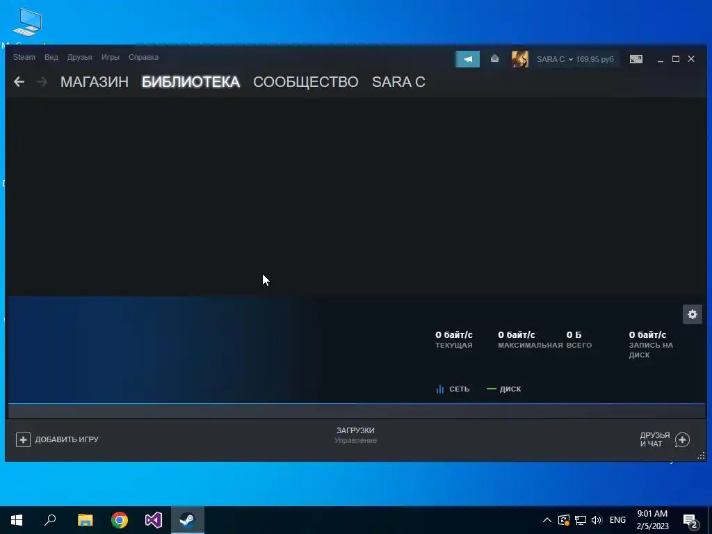Open the volume speaker tray icon

pyautogui.click(x=597, y=520)
